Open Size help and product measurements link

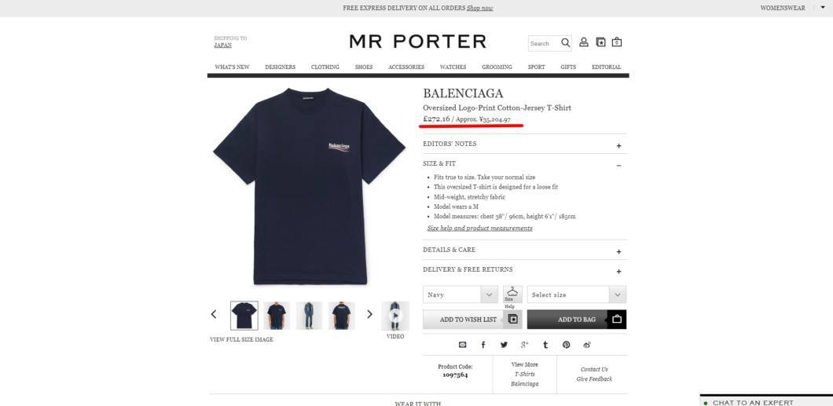point(479,229)
